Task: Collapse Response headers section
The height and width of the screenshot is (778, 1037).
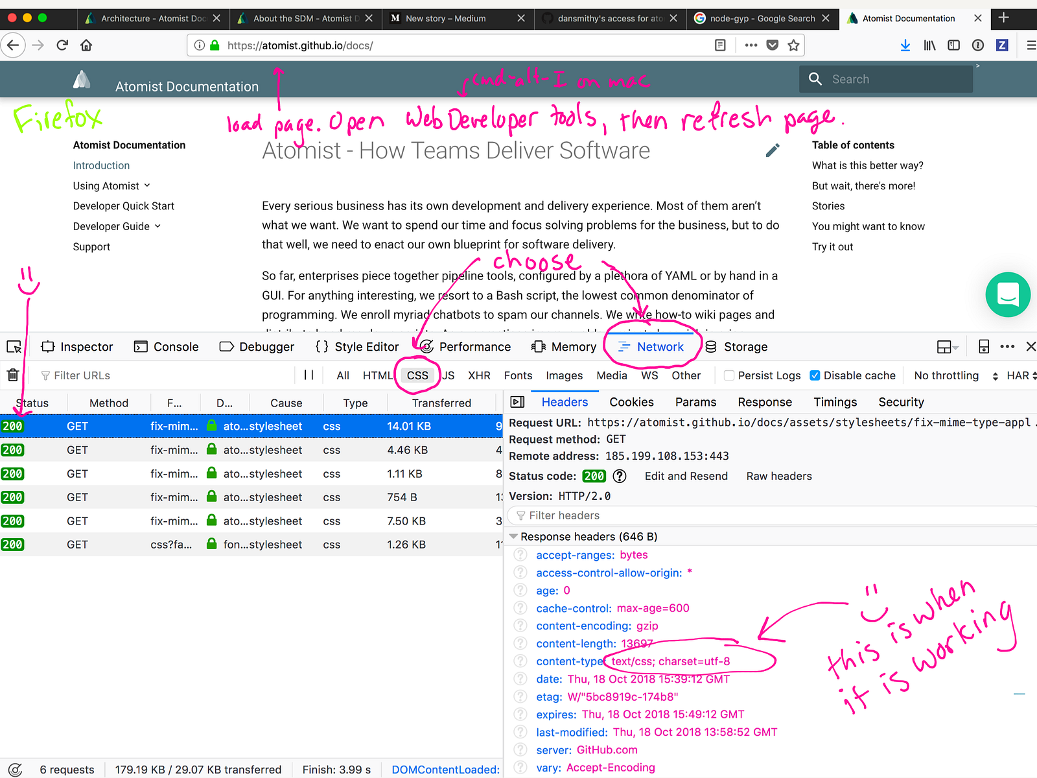Action: point(514,537)
